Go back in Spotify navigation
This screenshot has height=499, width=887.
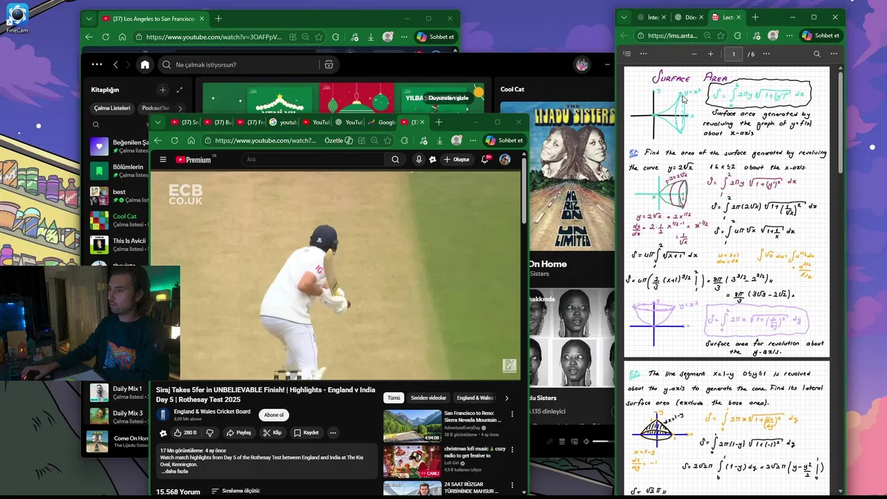(x=116, y=64)
